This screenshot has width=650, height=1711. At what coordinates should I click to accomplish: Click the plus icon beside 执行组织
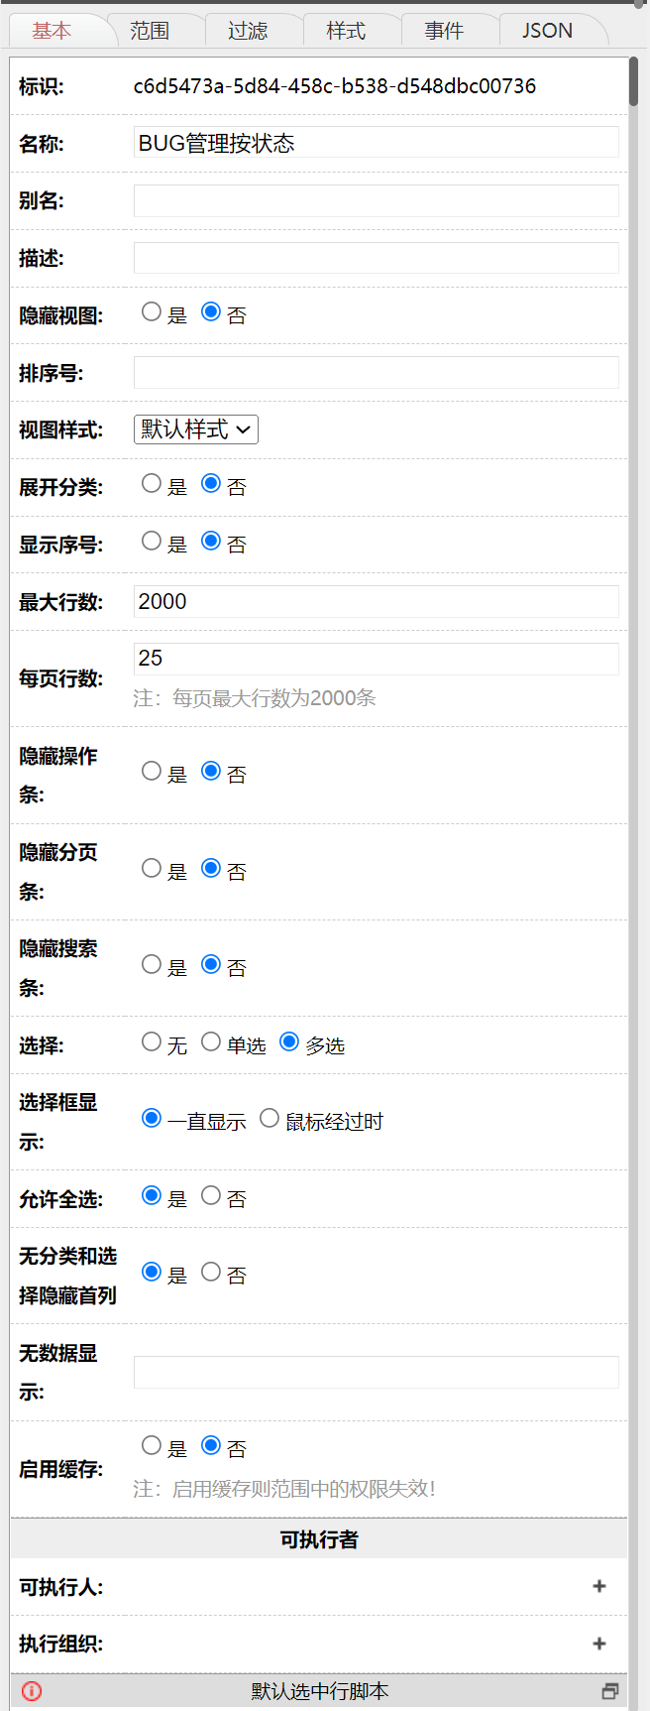599,1644
